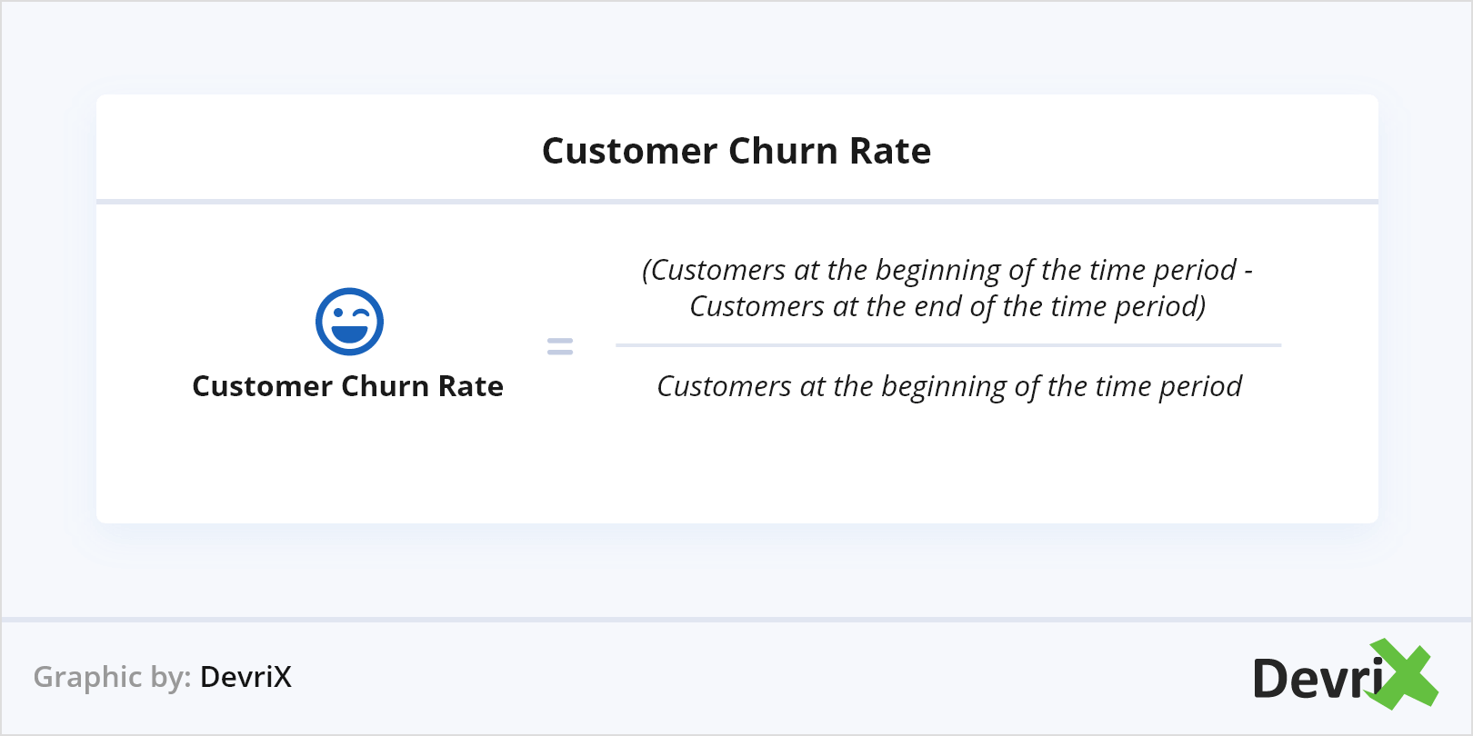Click the word "Customers" starting the denominator
Screen dimensions: 1473x736
click(x=724, y=387)
